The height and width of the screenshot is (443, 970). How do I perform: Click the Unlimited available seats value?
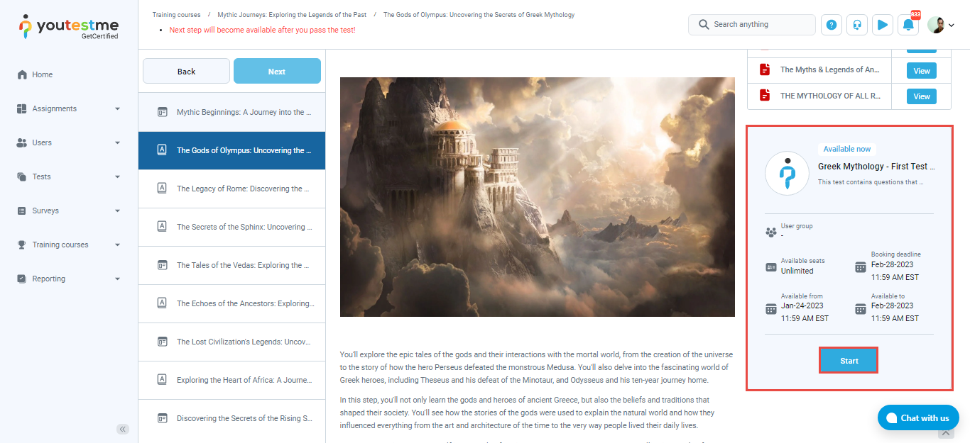pos(797,271)
